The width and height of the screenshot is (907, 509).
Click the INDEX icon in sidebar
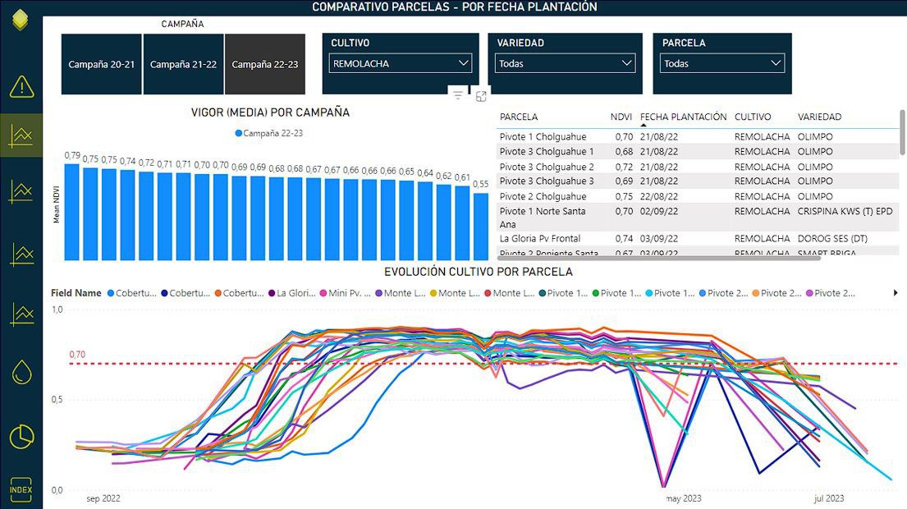click(21, 490)
